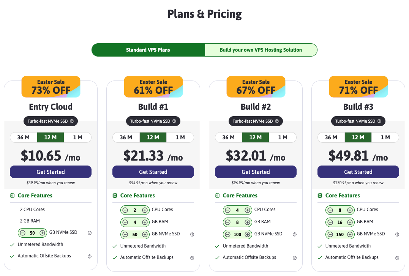Decrease GB RAM on Build #2 with the minus control
This screenshot has width=409, height=276.
227,222
